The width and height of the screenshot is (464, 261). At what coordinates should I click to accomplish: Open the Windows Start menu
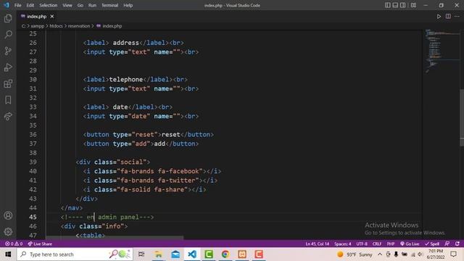point(8,254)
